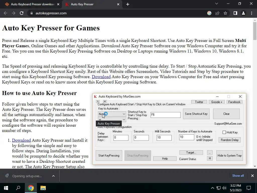
Task: Reload the autokeypresser.com page
Action: [x=22, y=13]
